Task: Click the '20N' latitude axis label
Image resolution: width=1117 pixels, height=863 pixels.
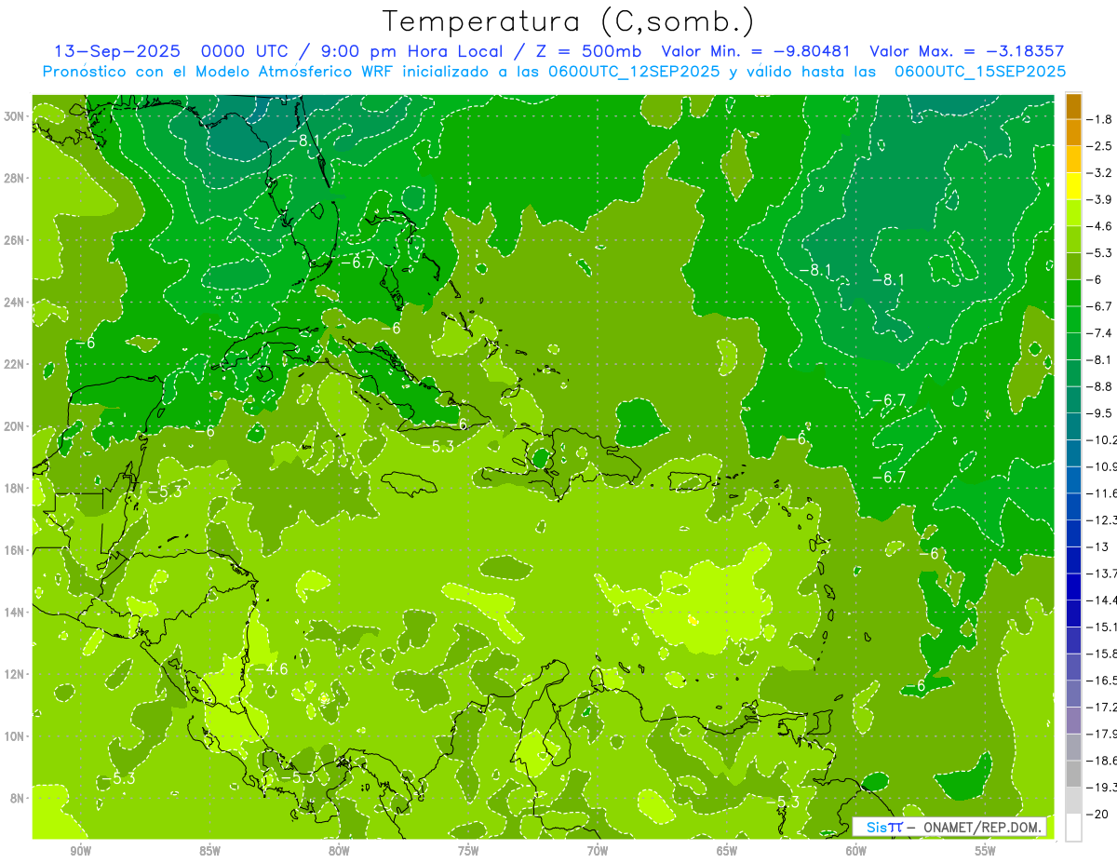Action: pos(14,426)
